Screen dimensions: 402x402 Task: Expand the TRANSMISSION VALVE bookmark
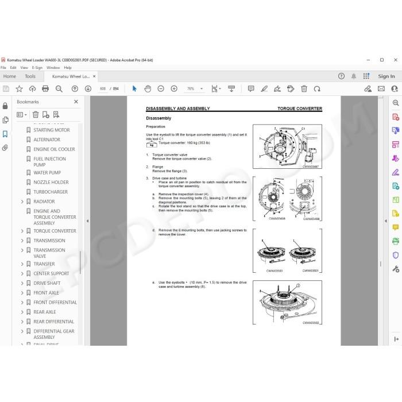pos(22,250)
